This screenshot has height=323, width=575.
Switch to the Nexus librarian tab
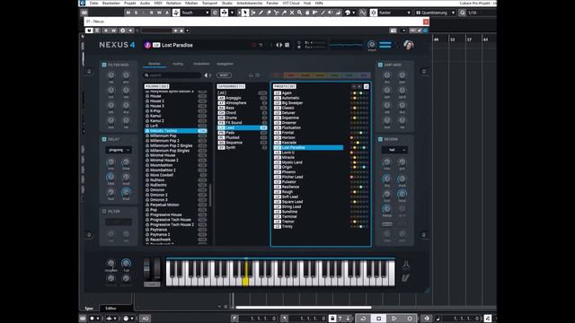155,64
